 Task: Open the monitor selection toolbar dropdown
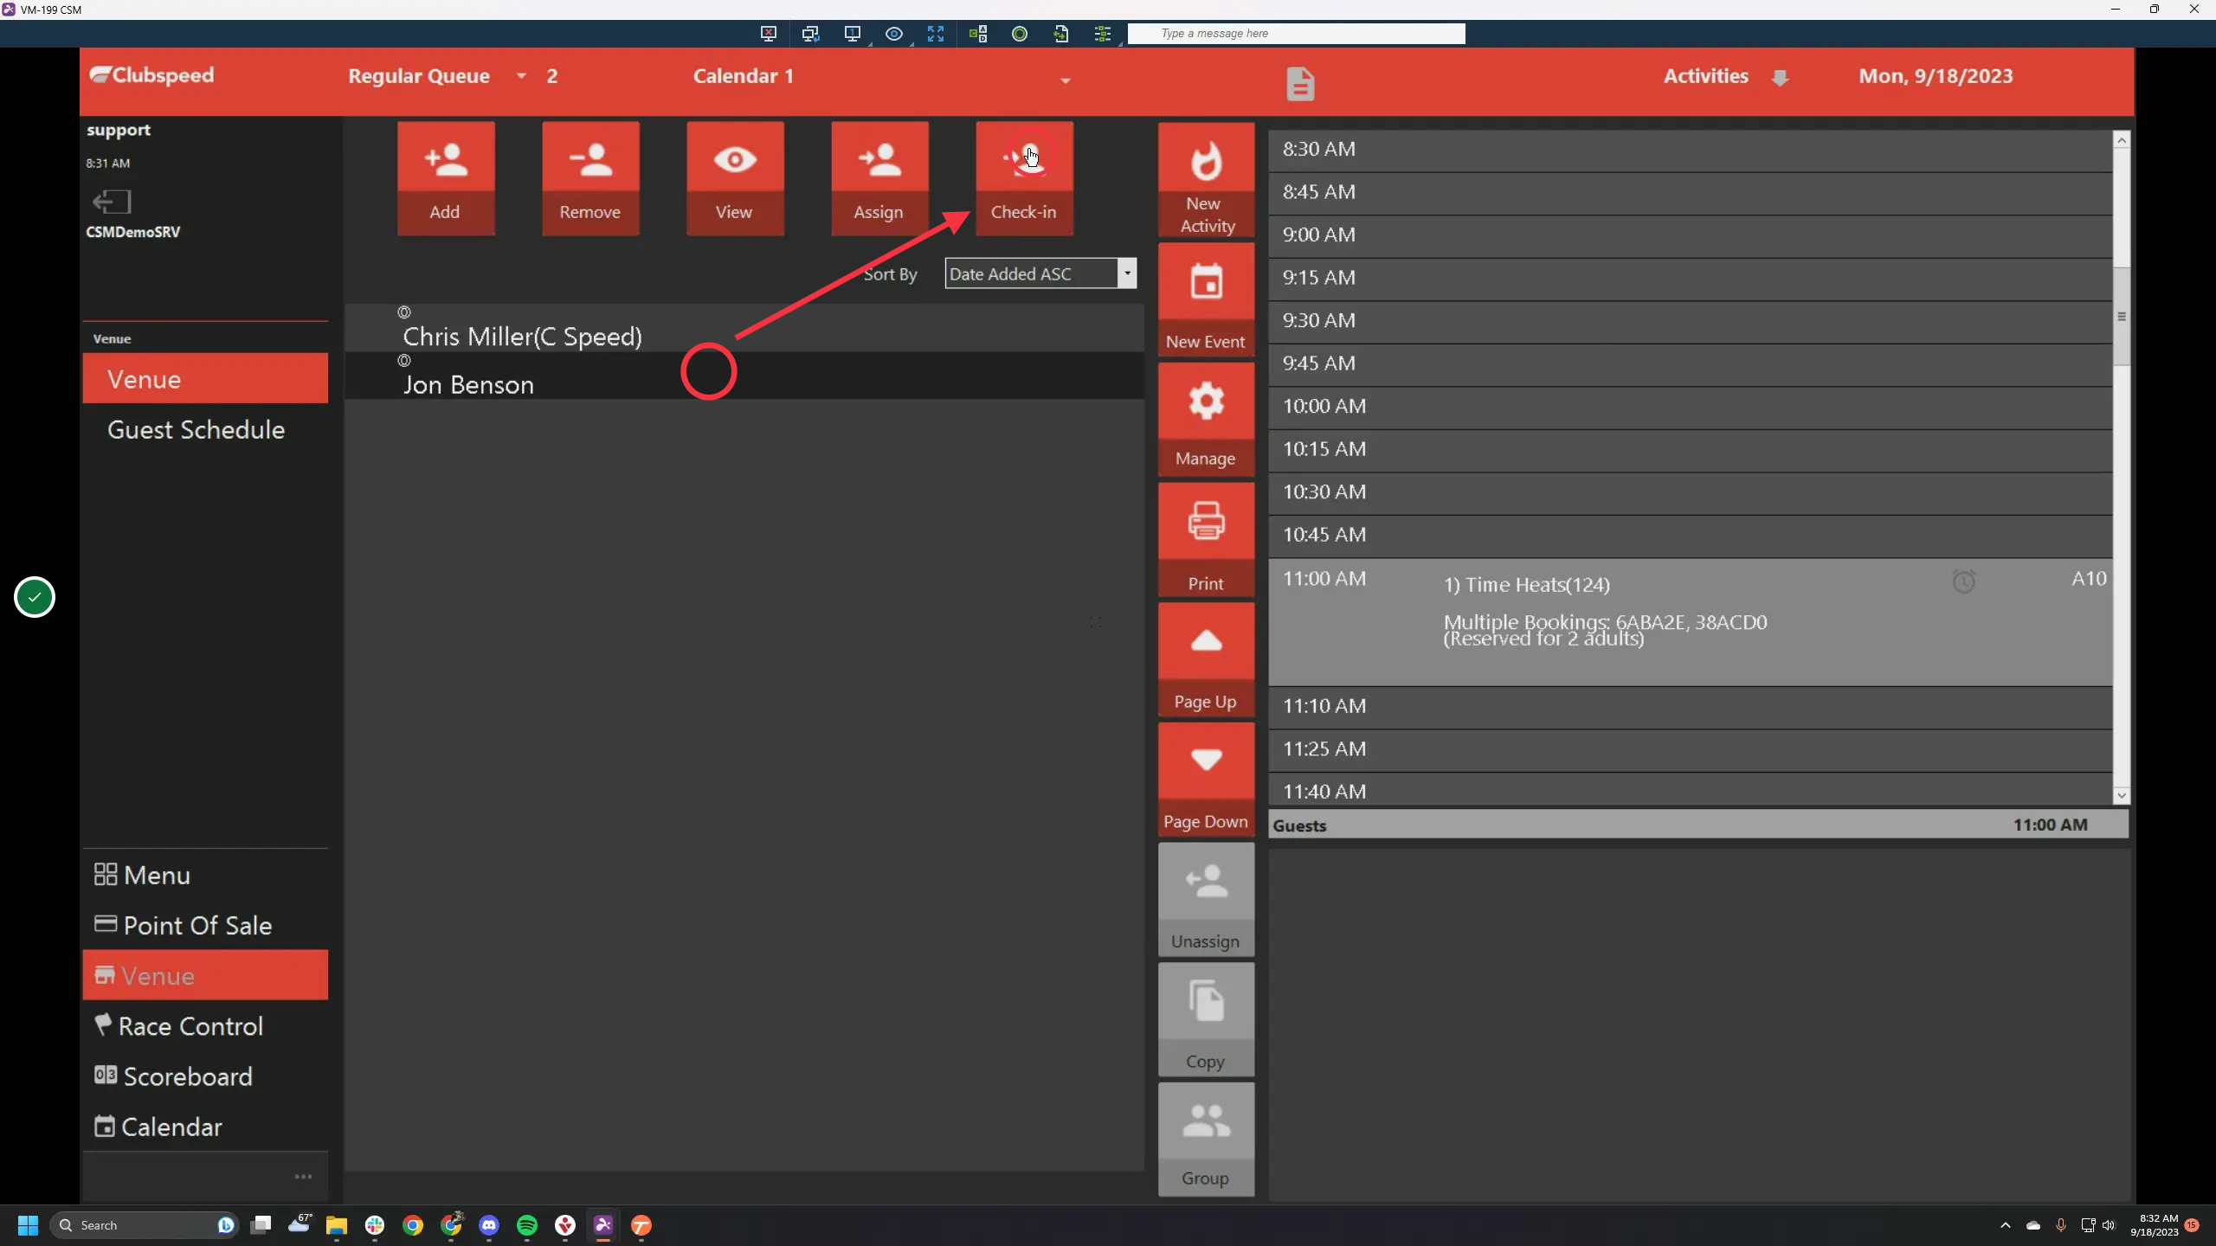click(x=853, y=34)
